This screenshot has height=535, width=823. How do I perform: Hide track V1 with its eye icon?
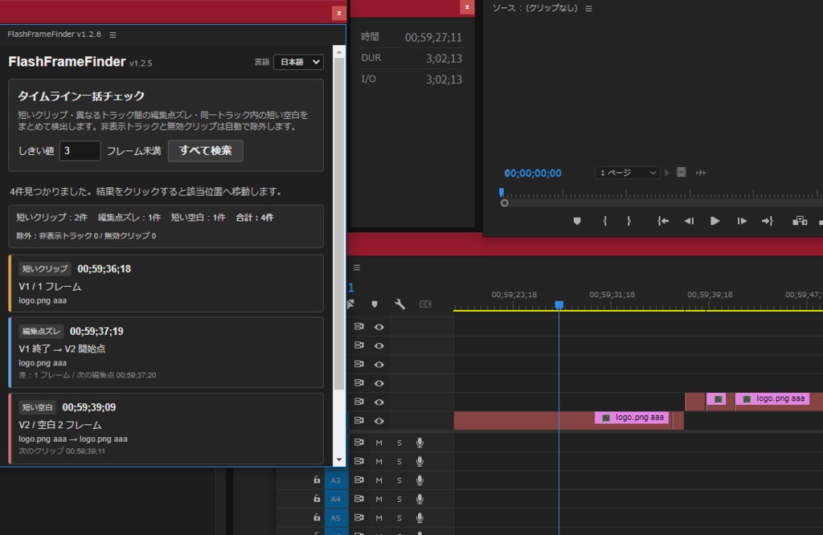pyautogui.click(x=379, y=421)
